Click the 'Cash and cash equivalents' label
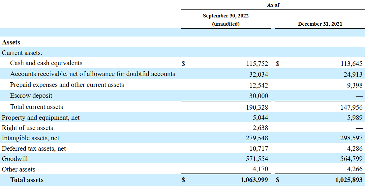The image size is (365, 186). (46, 63)
